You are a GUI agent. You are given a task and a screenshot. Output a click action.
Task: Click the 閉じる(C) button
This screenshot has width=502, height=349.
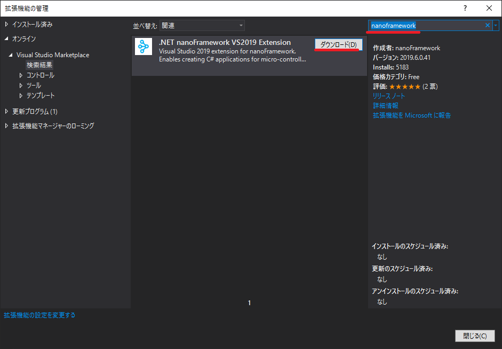click(x=475, y=336)
